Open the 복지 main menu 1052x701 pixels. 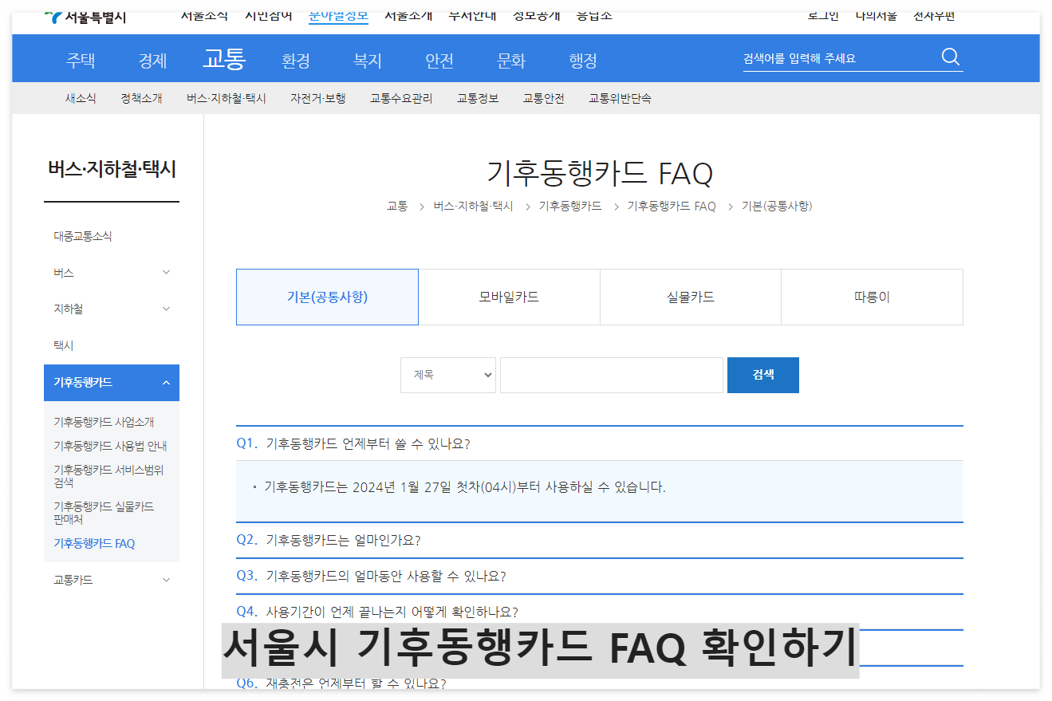(368, 61)
